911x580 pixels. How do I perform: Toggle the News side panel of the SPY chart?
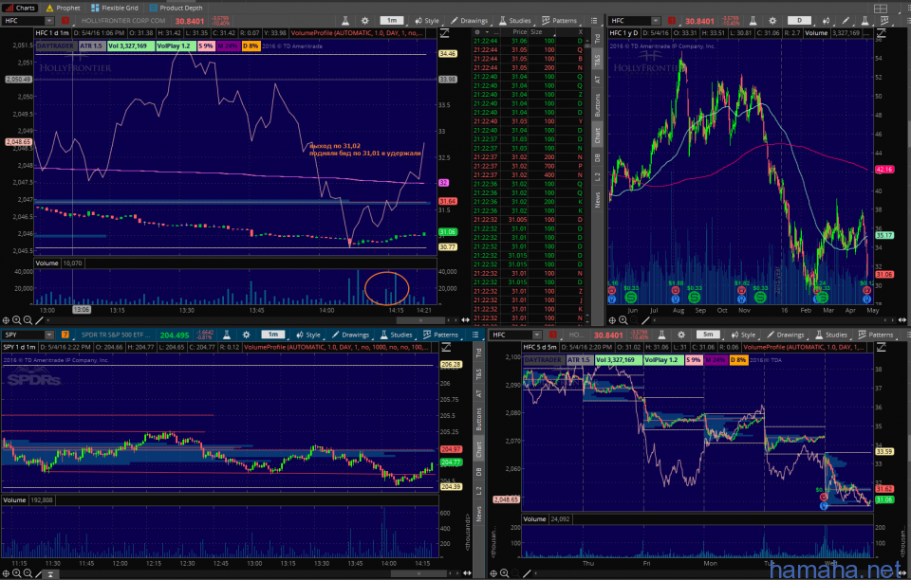pos(478,514)
